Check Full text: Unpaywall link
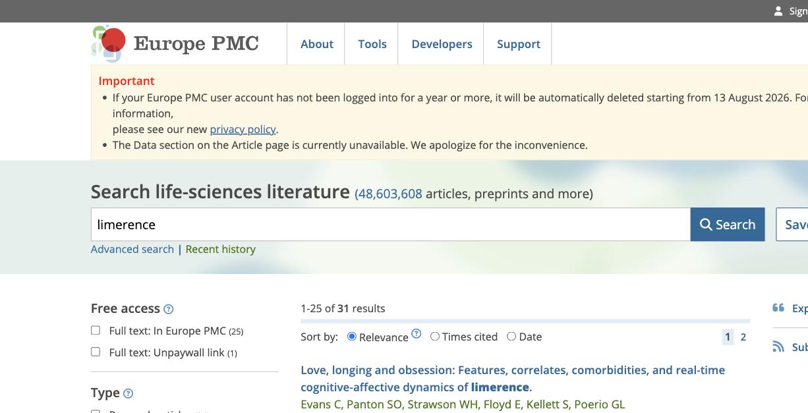The image size is (808, 413). (x=96, y=352)
